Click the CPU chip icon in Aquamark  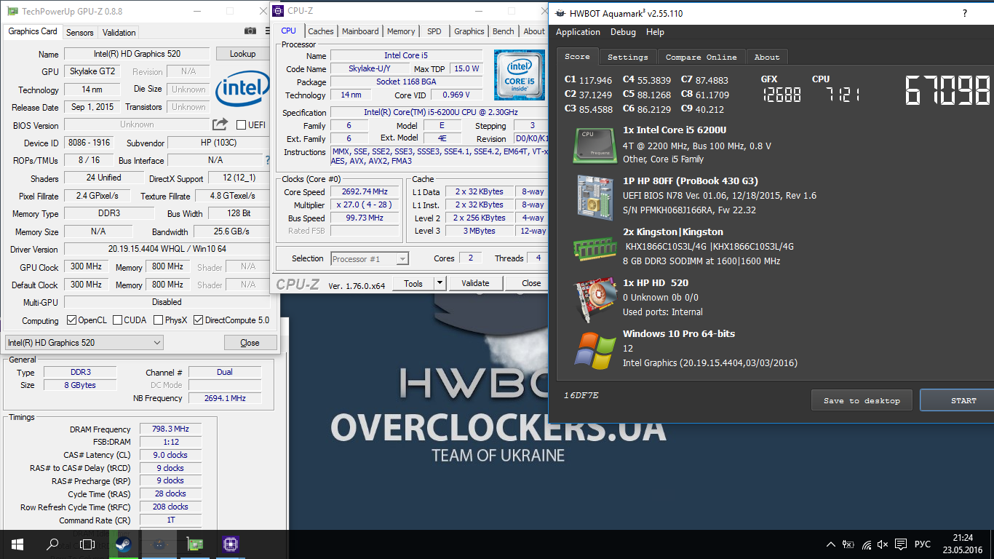click(595, 144)
